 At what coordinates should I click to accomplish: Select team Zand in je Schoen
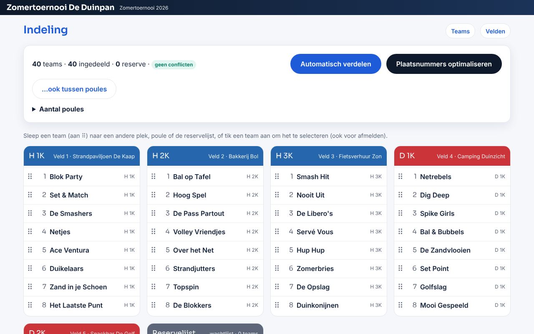(82, 287)
